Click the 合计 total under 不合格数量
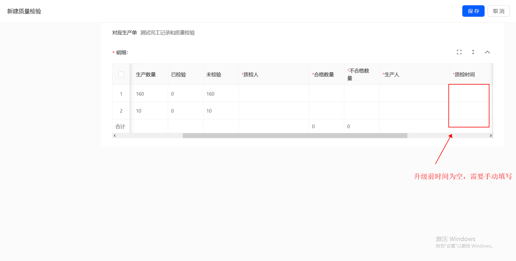Viewport: 516px width, 261px height. [349, 126]
